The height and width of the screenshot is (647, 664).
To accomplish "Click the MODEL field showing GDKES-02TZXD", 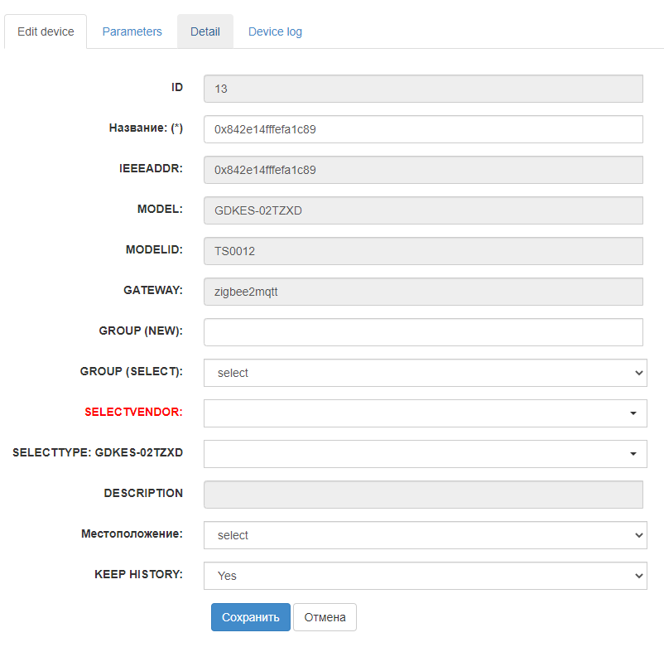I will coord(423,210).
